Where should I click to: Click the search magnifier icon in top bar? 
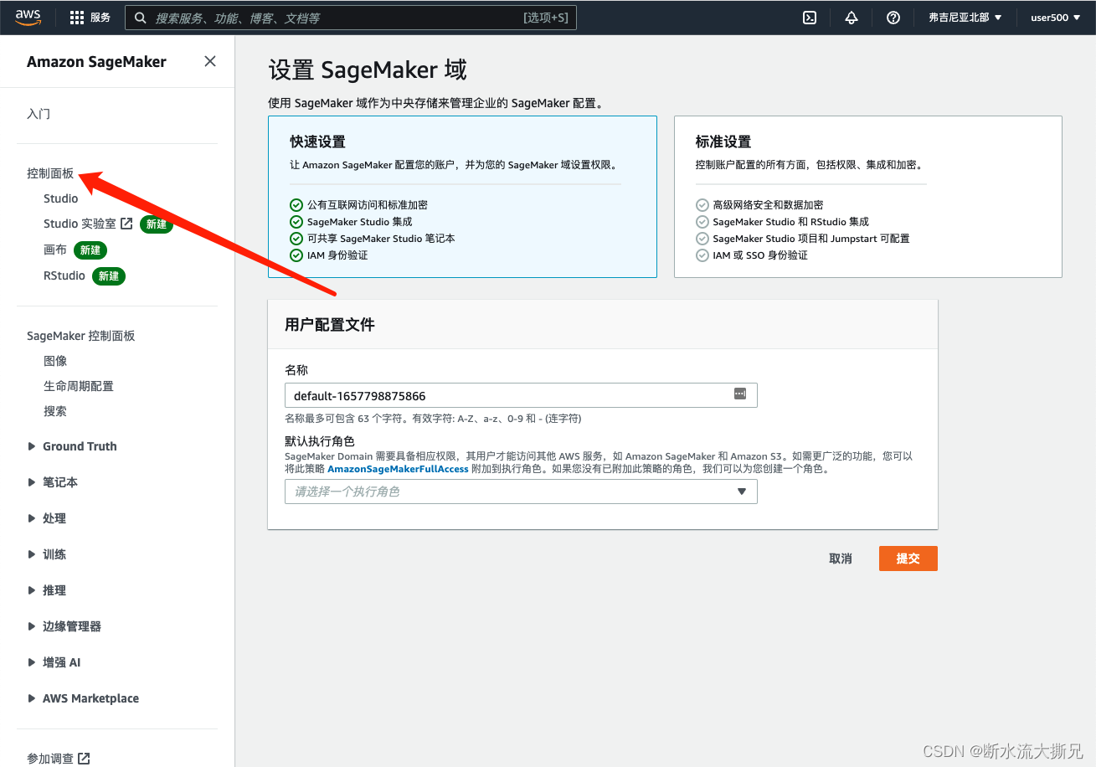click(141, 18)
